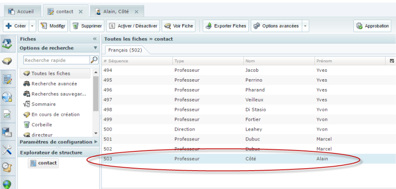Select the directeur saved search
This screenshot has width=396, height=189.
pyautogui.click(x=38, y=135)
